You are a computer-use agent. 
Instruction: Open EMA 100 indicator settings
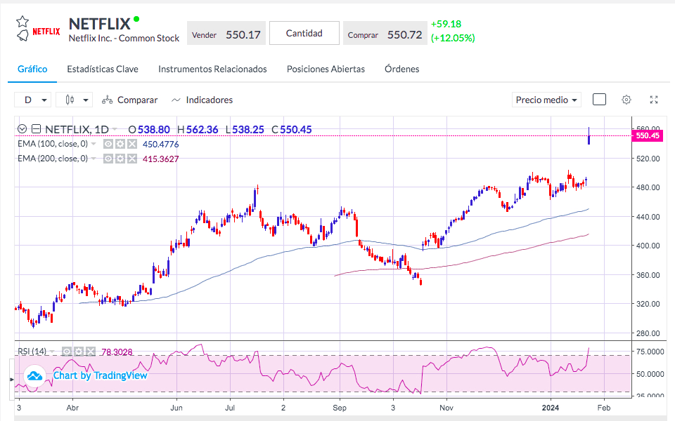(x=120, y=144)
